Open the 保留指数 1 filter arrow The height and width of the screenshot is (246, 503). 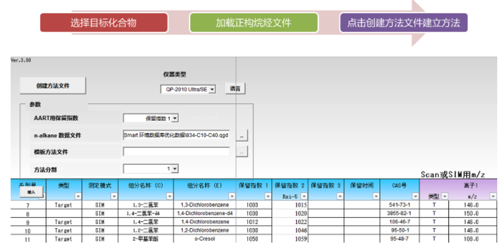[268, 197]
